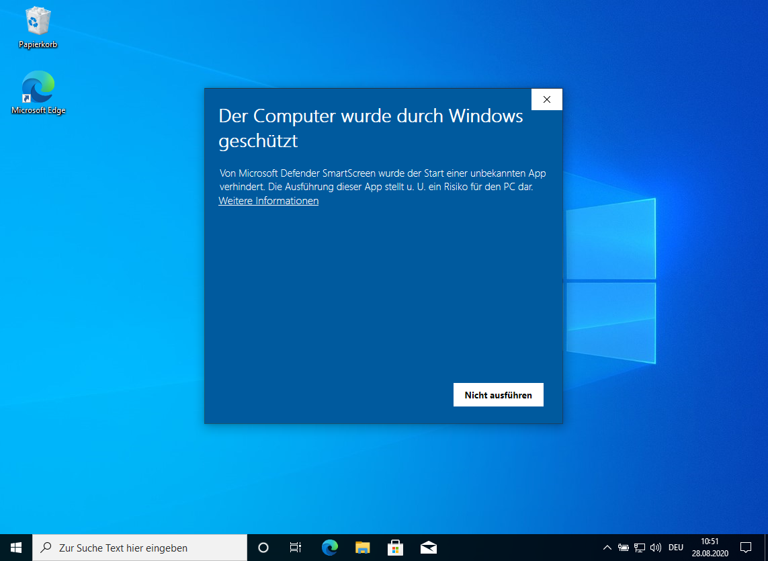Open the 'Weitere Informationen' link
The image size is (768, 561).
pyautogui.click(x=268, y=201)
